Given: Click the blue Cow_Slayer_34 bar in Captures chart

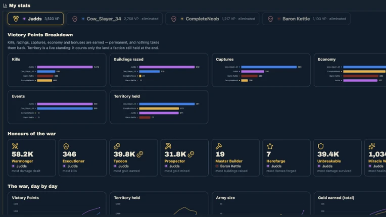Looking at the screenshot, I should point(269,67).
